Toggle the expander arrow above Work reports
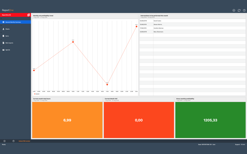The height and width of the screenshot is (154, 247). 1,39
